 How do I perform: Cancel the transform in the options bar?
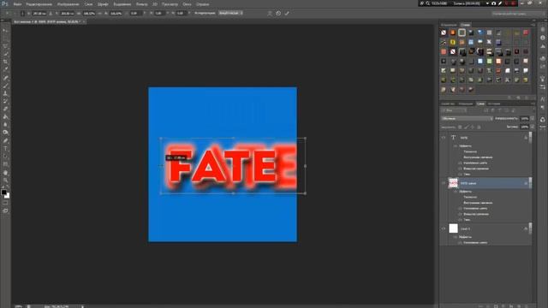pos(278,14)
